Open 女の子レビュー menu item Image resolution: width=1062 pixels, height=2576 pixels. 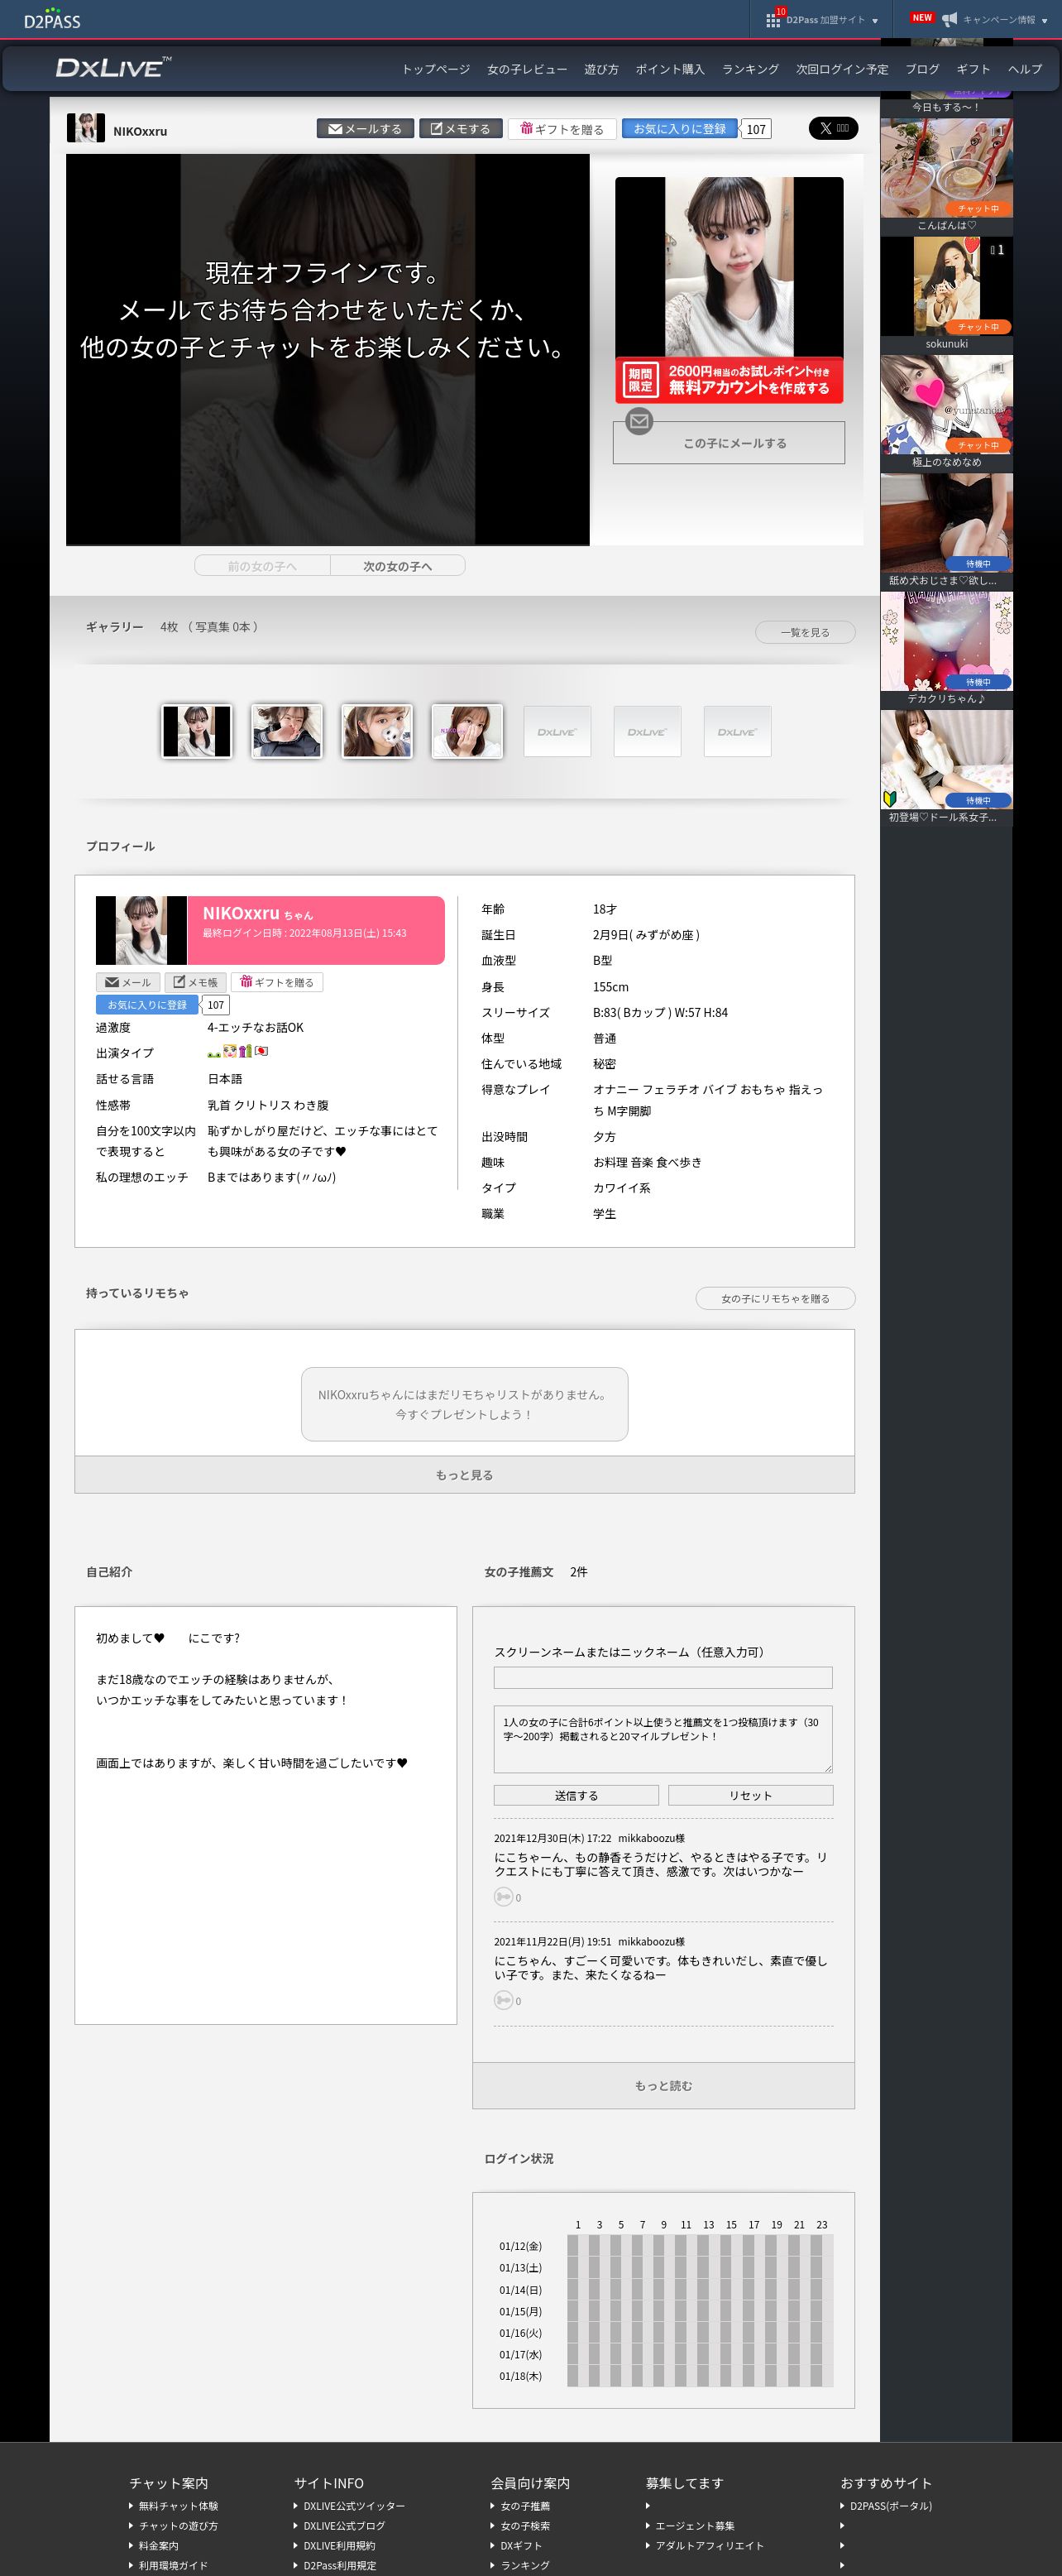pos(527,69)
